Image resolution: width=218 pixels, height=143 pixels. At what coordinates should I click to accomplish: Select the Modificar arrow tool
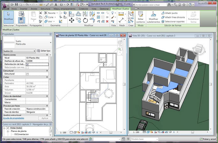(x=8, y=16)
